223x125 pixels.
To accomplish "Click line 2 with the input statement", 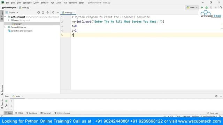I will click(118, 22).
